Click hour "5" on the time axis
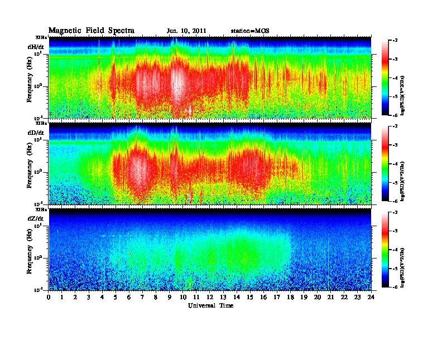Viewport: 442px width, 341px height. pos(116,297)
